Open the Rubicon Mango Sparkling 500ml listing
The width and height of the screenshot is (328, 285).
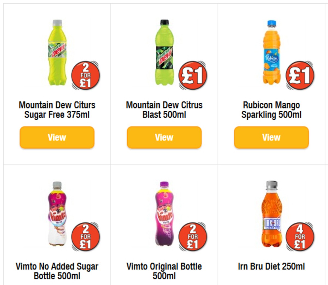271,137
